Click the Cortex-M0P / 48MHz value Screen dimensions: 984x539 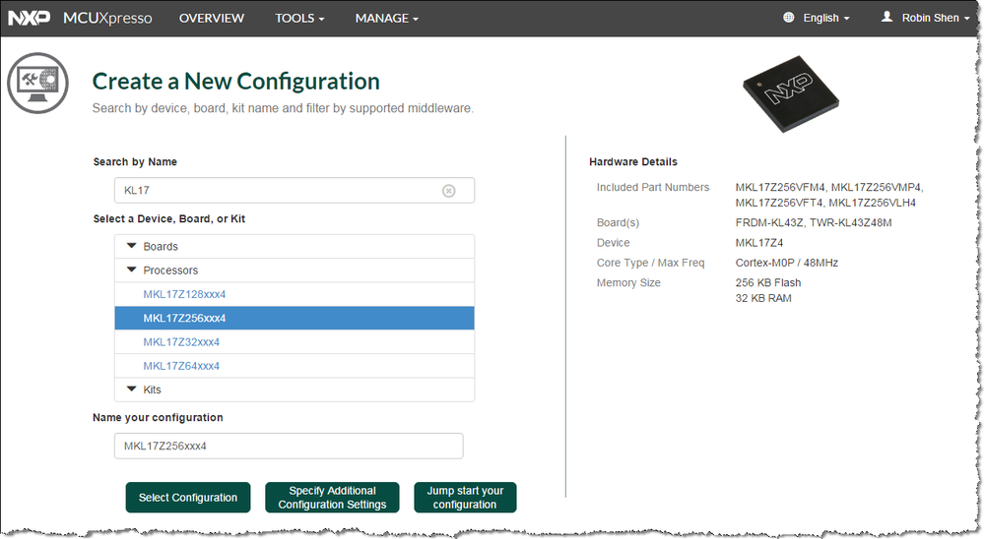pos(787,263)
